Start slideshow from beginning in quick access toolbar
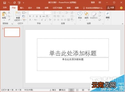 point(19,3)
